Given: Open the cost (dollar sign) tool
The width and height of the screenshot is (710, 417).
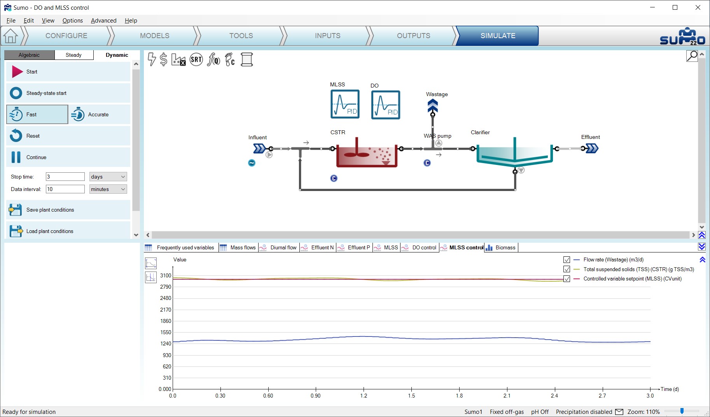Looking at the screenshot, I should pyautogui.click(x=164, y=60).
